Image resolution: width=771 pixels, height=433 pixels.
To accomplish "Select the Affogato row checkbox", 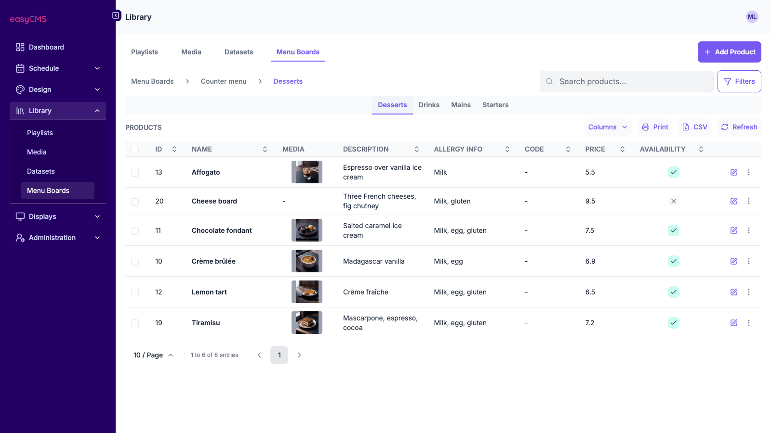I will 135,173.
